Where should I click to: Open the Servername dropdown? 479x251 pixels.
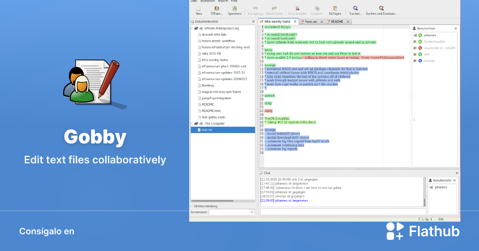(251, 212)
